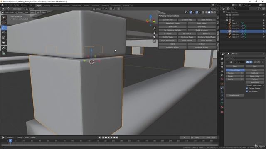Open the Window menu
Screen dimensions: 266x149
pyautogui.click(x=24, y=5)
